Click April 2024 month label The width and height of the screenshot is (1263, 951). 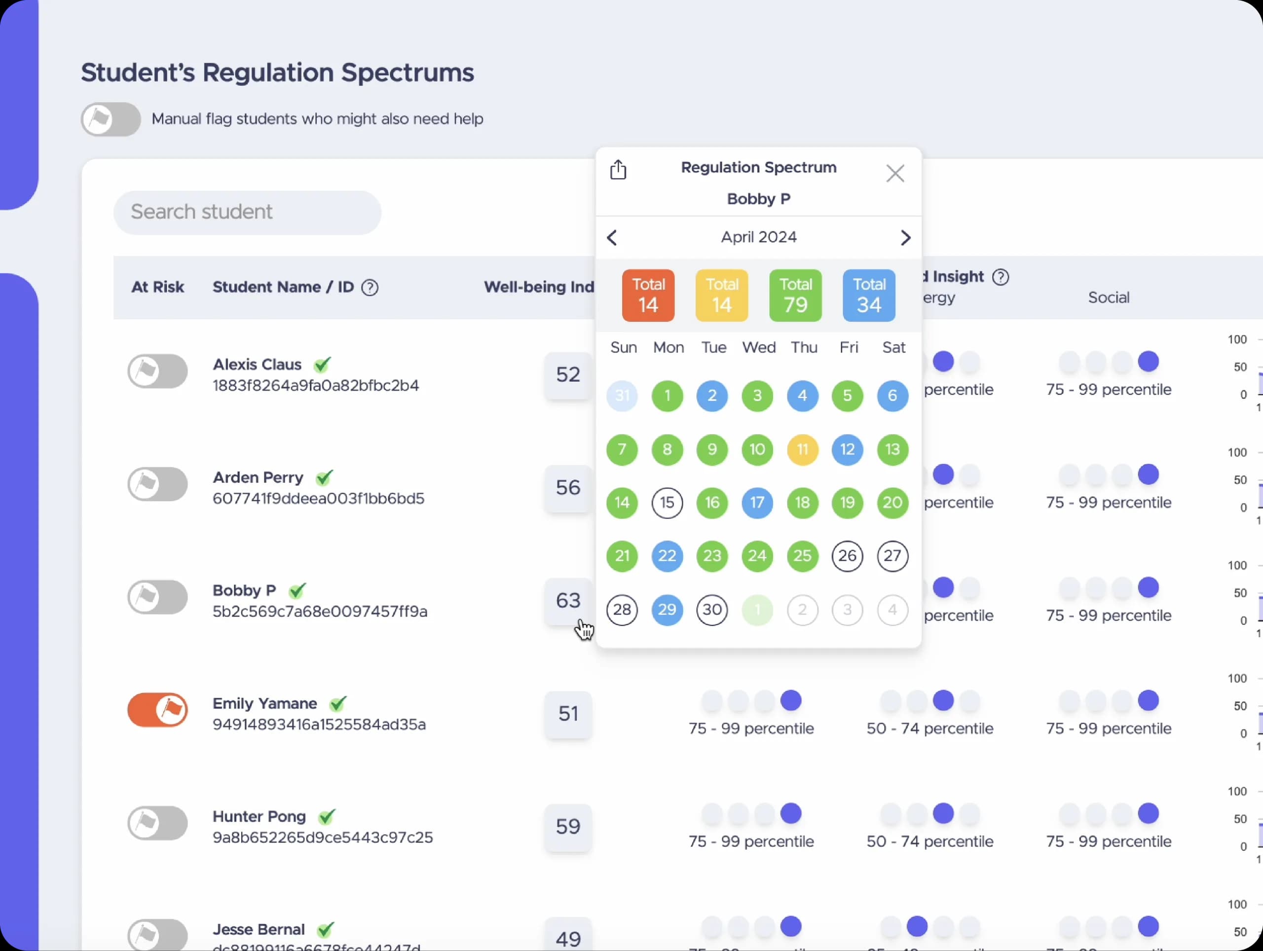point(758,237)
